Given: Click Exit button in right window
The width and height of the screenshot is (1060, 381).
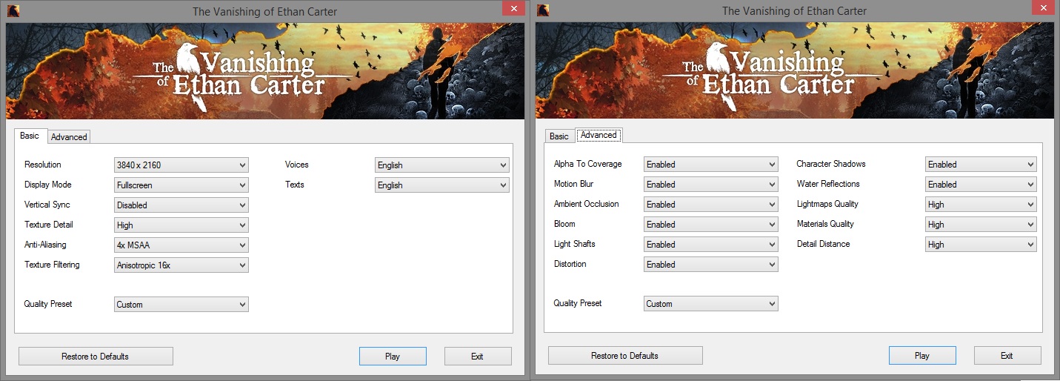Looking at the screenshot, I should point(1007,356).
